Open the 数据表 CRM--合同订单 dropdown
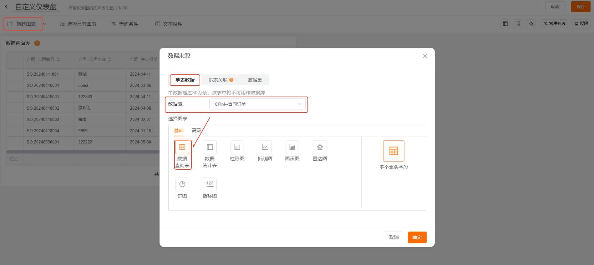 pyautogui.click(x=257, y=104)
